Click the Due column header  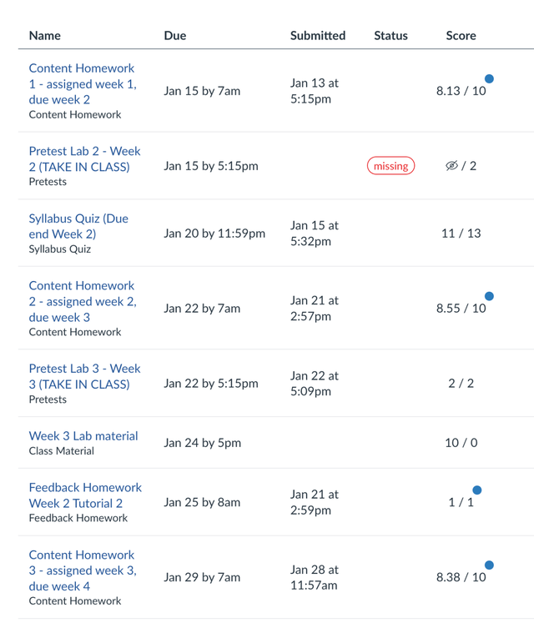coord(175,36)
